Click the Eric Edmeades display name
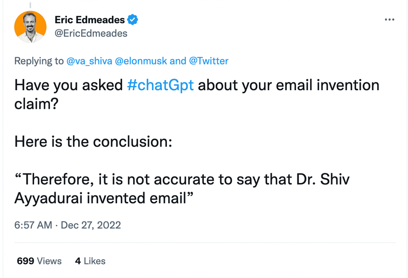Viewport: 408px width, 278px height. pyautogui.click(x=90, y=20)
